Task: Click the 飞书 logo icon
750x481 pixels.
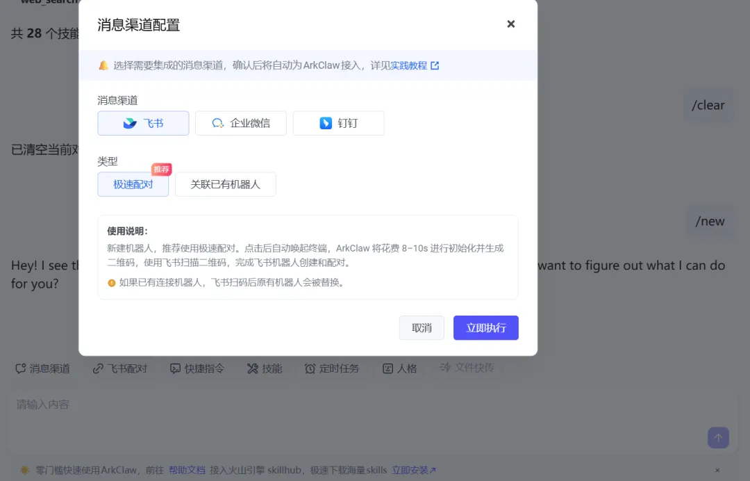Action: [130, 124]
